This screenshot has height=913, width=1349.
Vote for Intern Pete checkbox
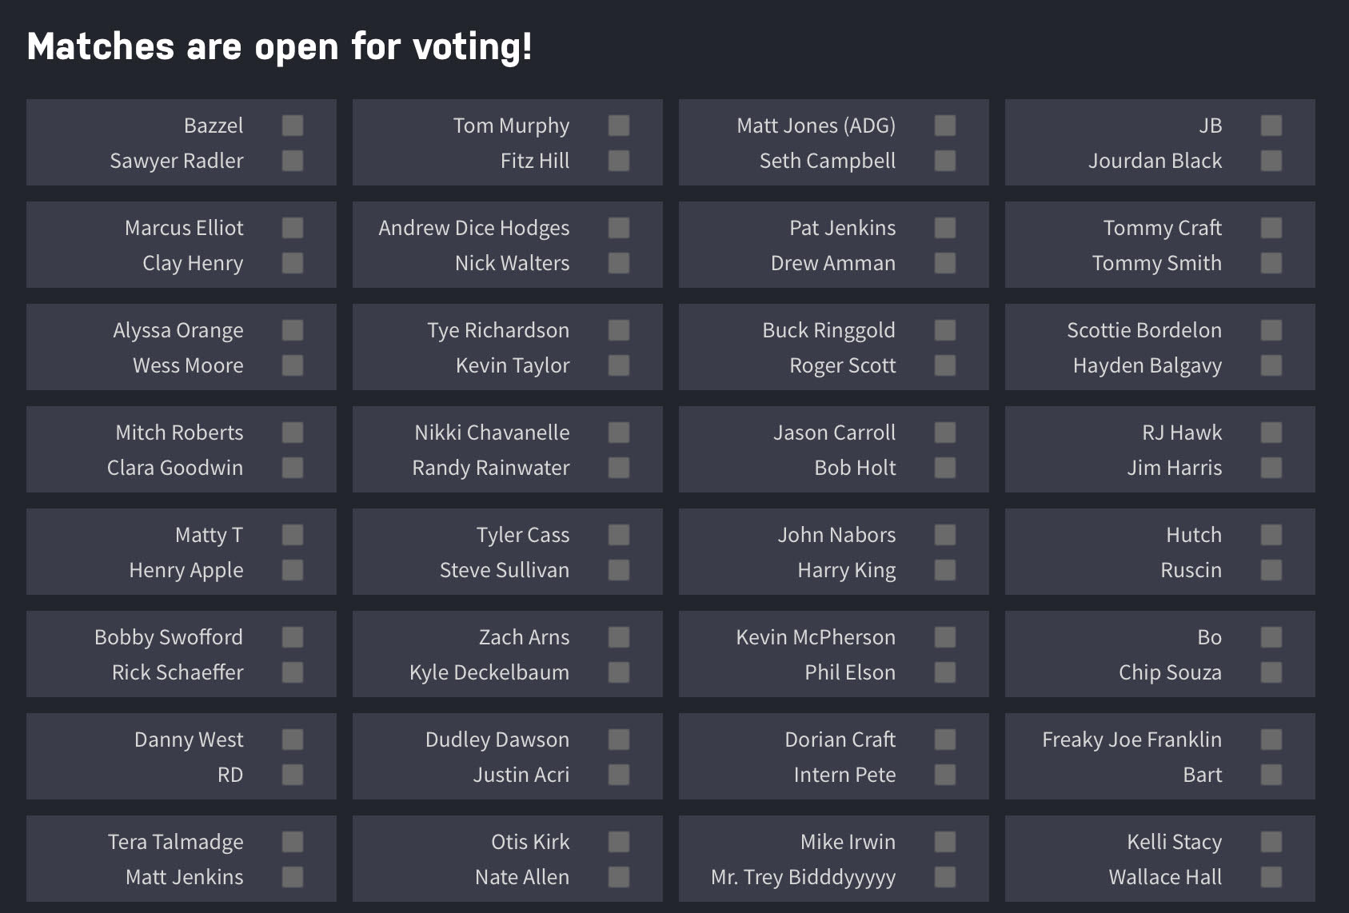945,775
